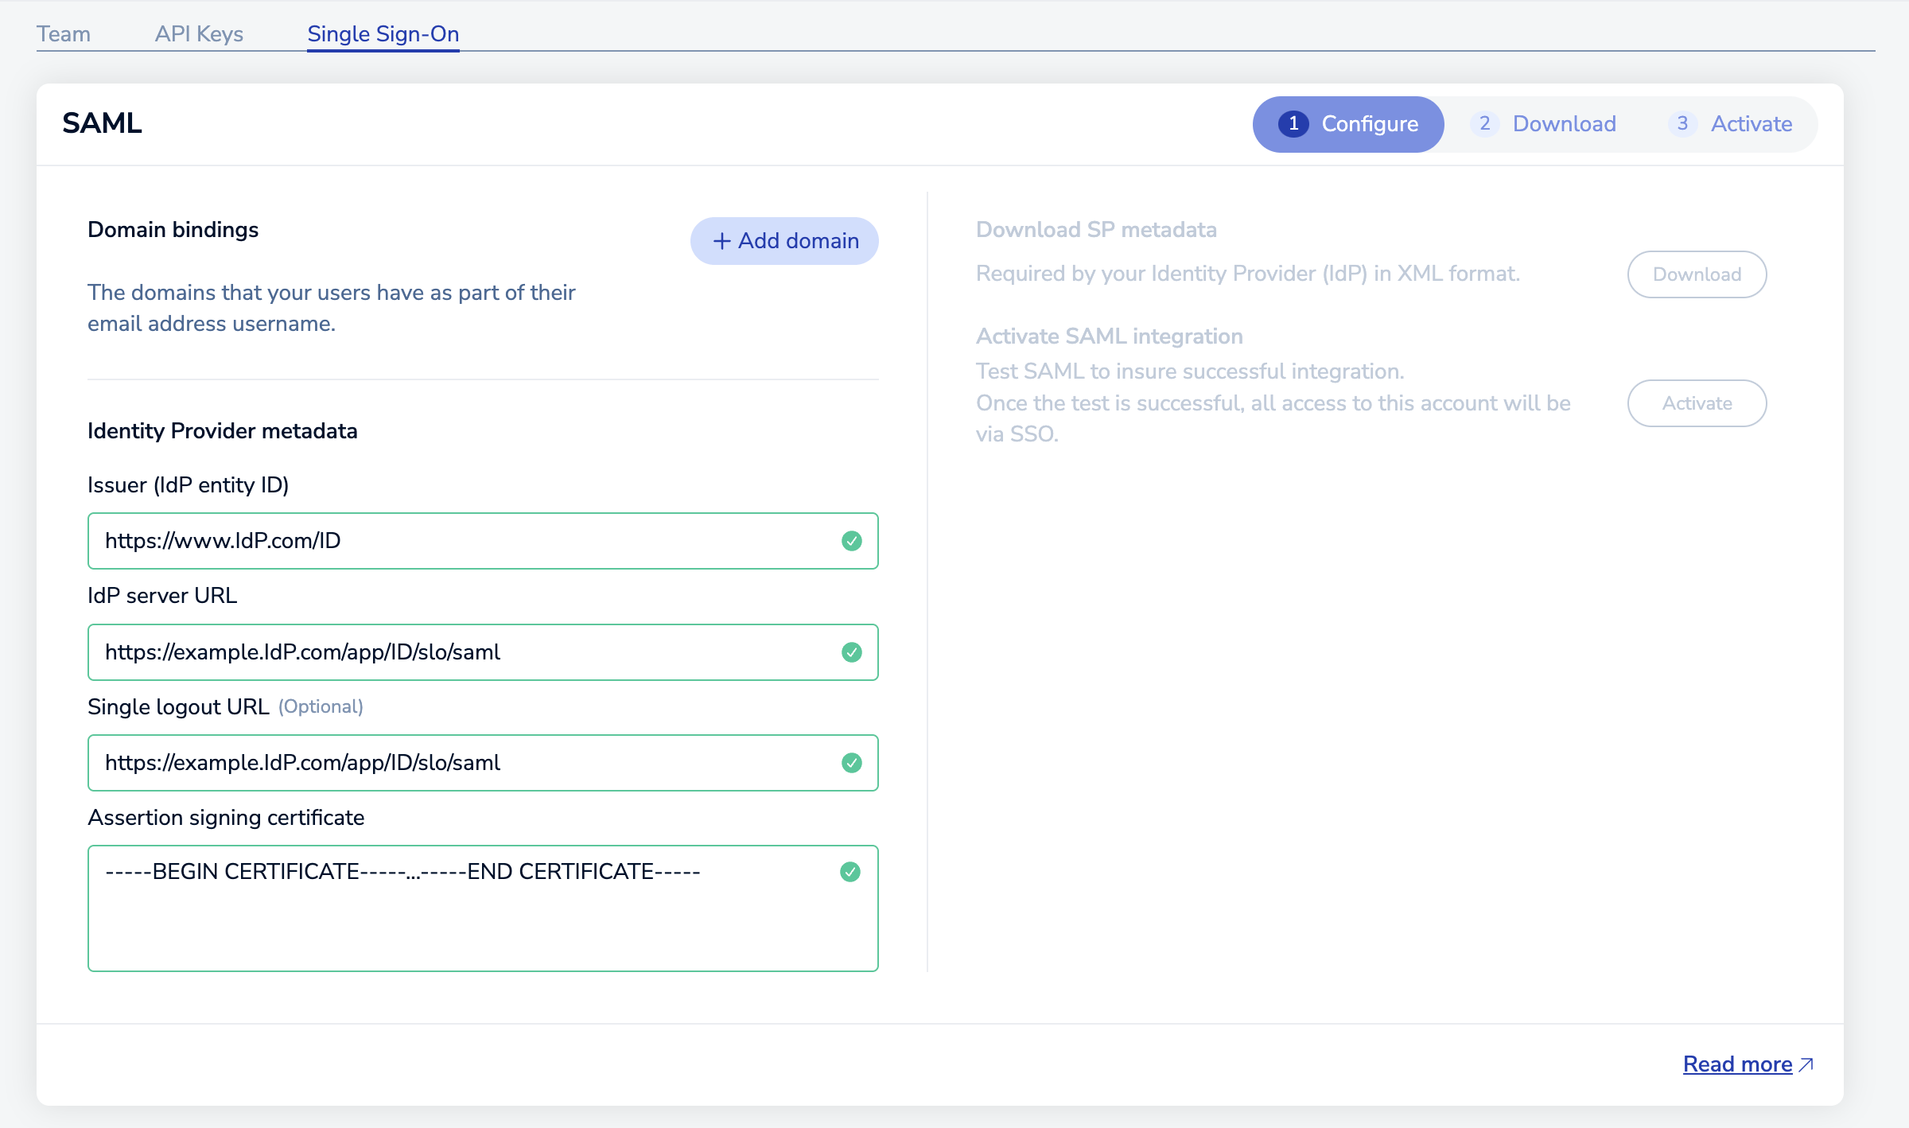The image size is (1909, 1128).
Task: Click the Activate SAML integration button
Action: click(1697, 403)
